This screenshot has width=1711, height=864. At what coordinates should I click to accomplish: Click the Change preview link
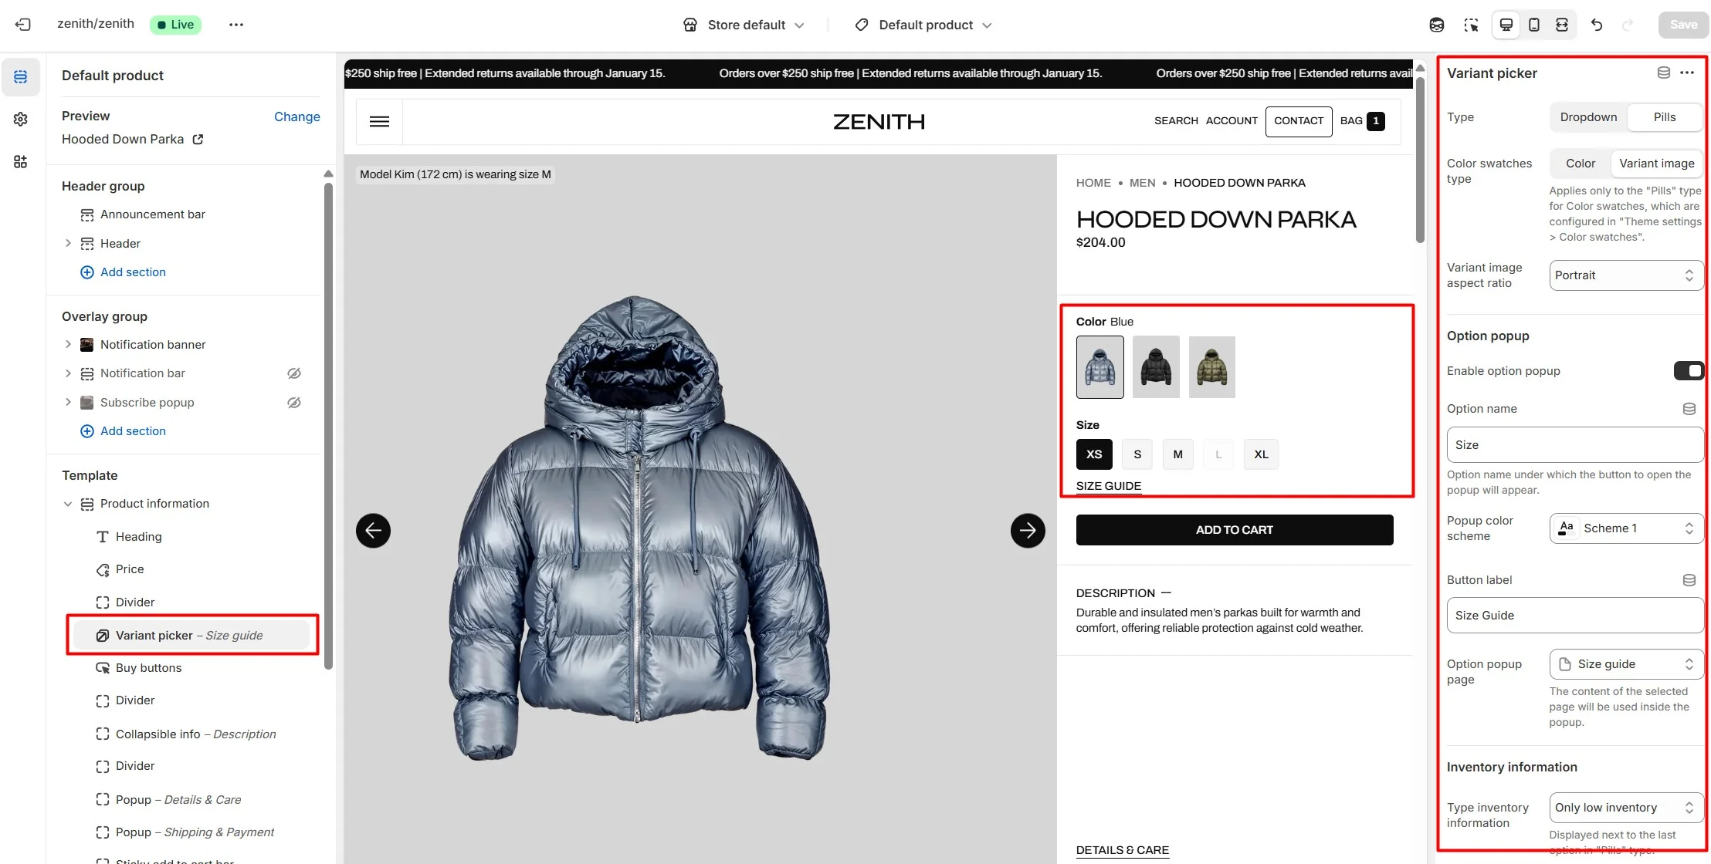[297, 116]
